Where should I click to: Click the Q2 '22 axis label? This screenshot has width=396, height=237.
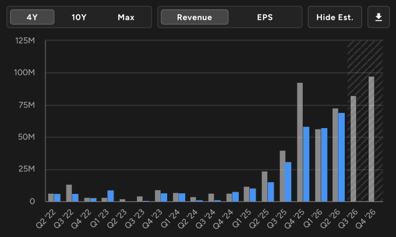pos(45,219)
